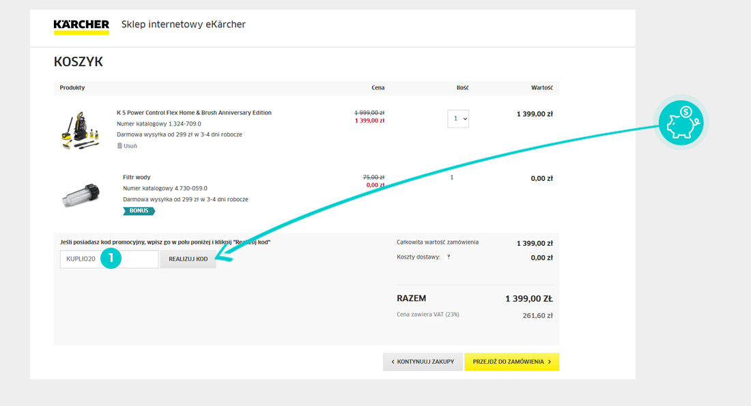Remove the K 5 product with Usuń
This screenshot has width=751, height=406.
127,146
